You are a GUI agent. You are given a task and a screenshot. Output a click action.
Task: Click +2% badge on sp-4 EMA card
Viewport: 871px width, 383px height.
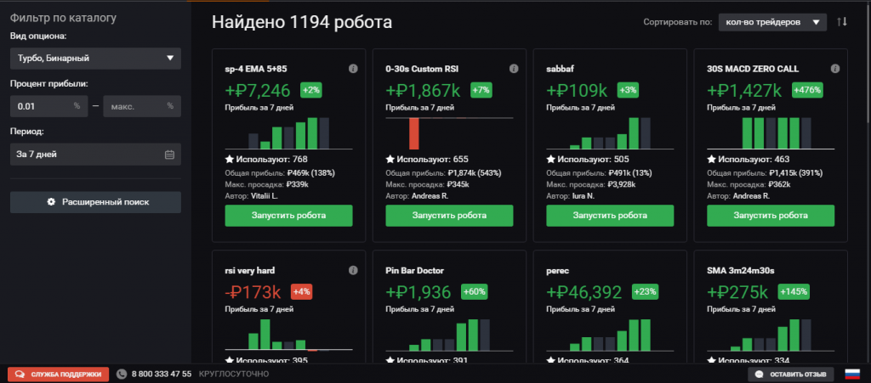[311, 90]
